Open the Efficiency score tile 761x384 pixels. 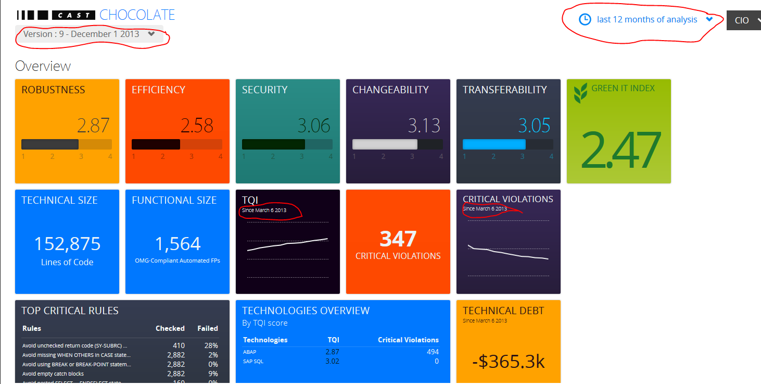click(x=177, y=131)
